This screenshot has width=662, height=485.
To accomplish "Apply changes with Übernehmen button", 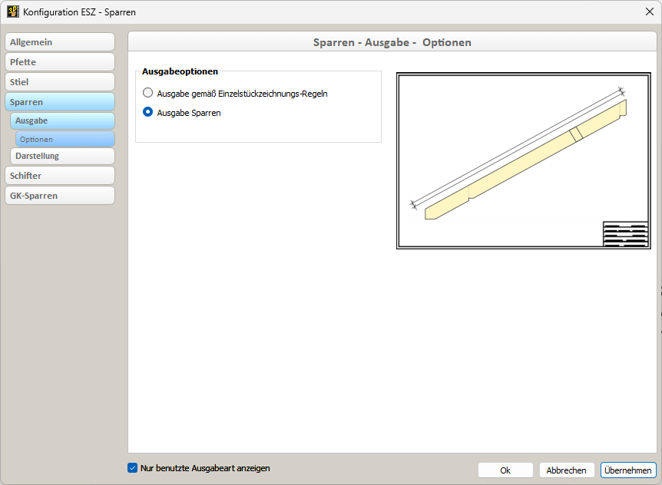I will coord(628,470).
